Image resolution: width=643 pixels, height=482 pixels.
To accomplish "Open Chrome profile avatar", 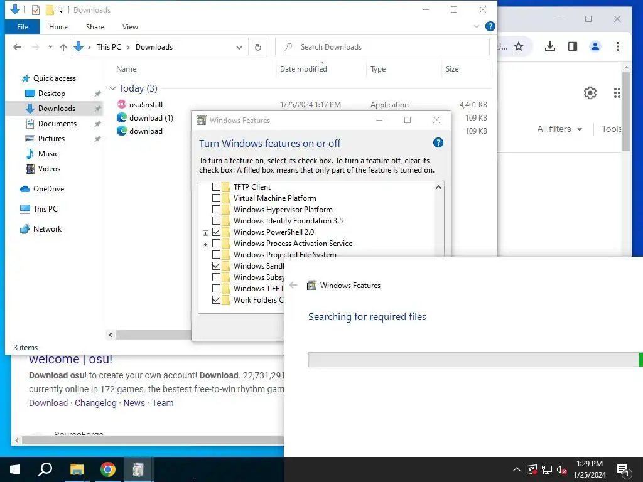I will [595, 46].
